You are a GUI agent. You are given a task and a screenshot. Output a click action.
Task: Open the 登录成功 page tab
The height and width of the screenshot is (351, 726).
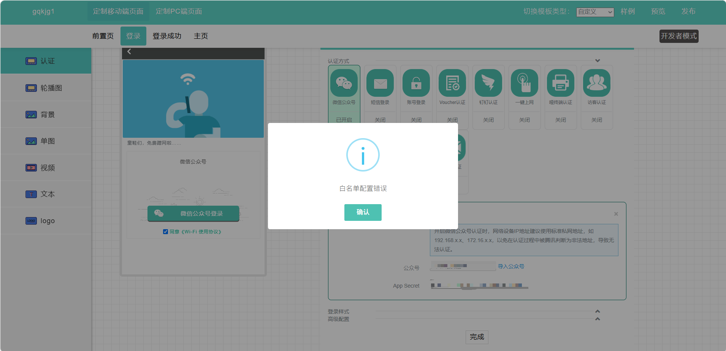167,36
